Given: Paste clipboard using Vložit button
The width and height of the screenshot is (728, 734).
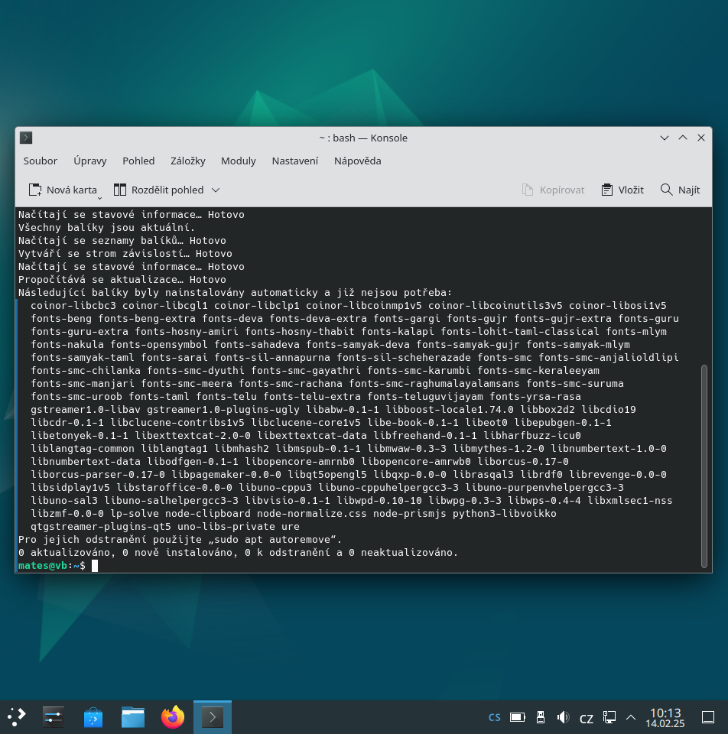Looking at the screenshot, I should (622, 190).
